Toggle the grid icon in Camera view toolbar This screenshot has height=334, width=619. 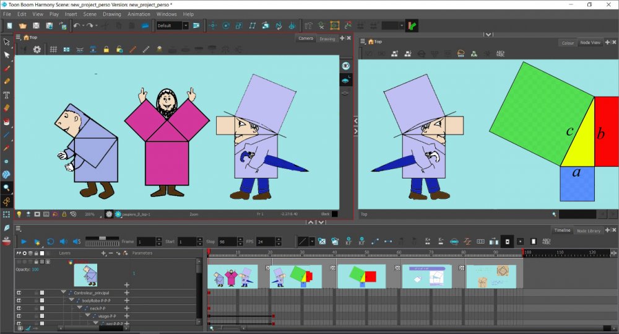(53, 50)
